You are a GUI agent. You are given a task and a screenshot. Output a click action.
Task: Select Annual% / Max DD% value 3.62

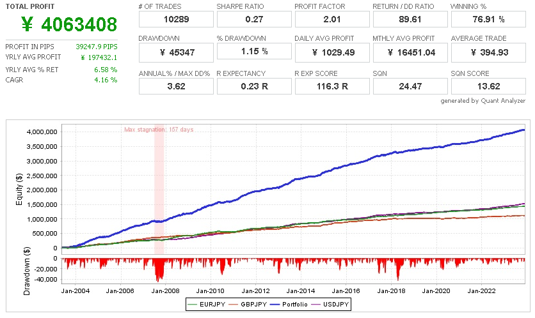click(176, 86)
